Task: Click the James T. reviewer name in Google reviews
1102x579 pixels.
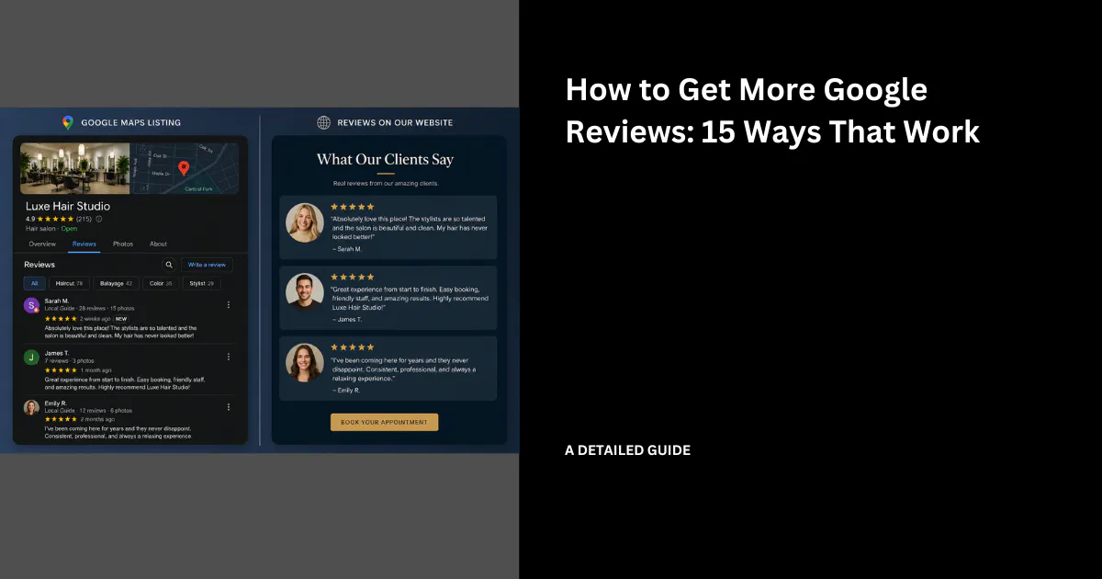Action: [57, 352]
